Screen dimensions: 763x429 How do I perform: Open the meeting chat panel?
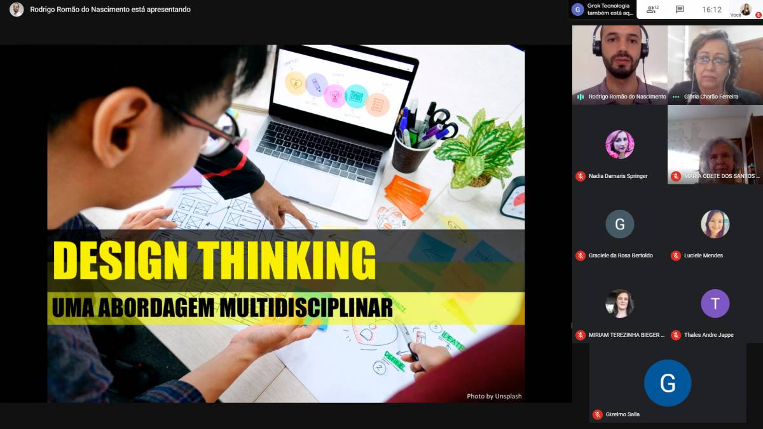coord(680,10)
